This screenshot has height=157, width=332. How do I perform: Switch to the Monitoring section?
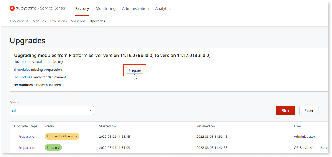(106, 8)
